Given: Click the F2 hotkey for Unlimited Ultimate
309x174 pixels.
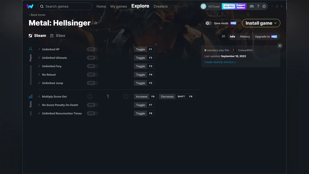Looking at the screenshot, I should tap(151, 58).
